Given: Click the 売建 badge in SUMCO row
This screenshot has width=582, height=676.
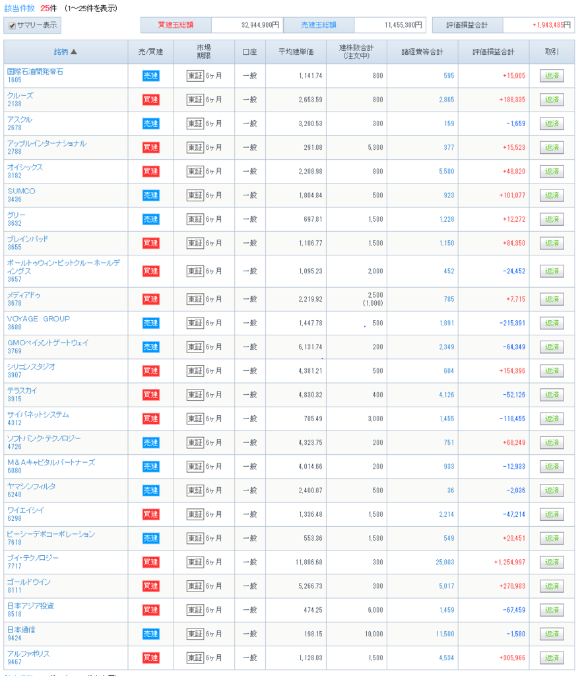Looking at the screenshot, I should 150,195.
